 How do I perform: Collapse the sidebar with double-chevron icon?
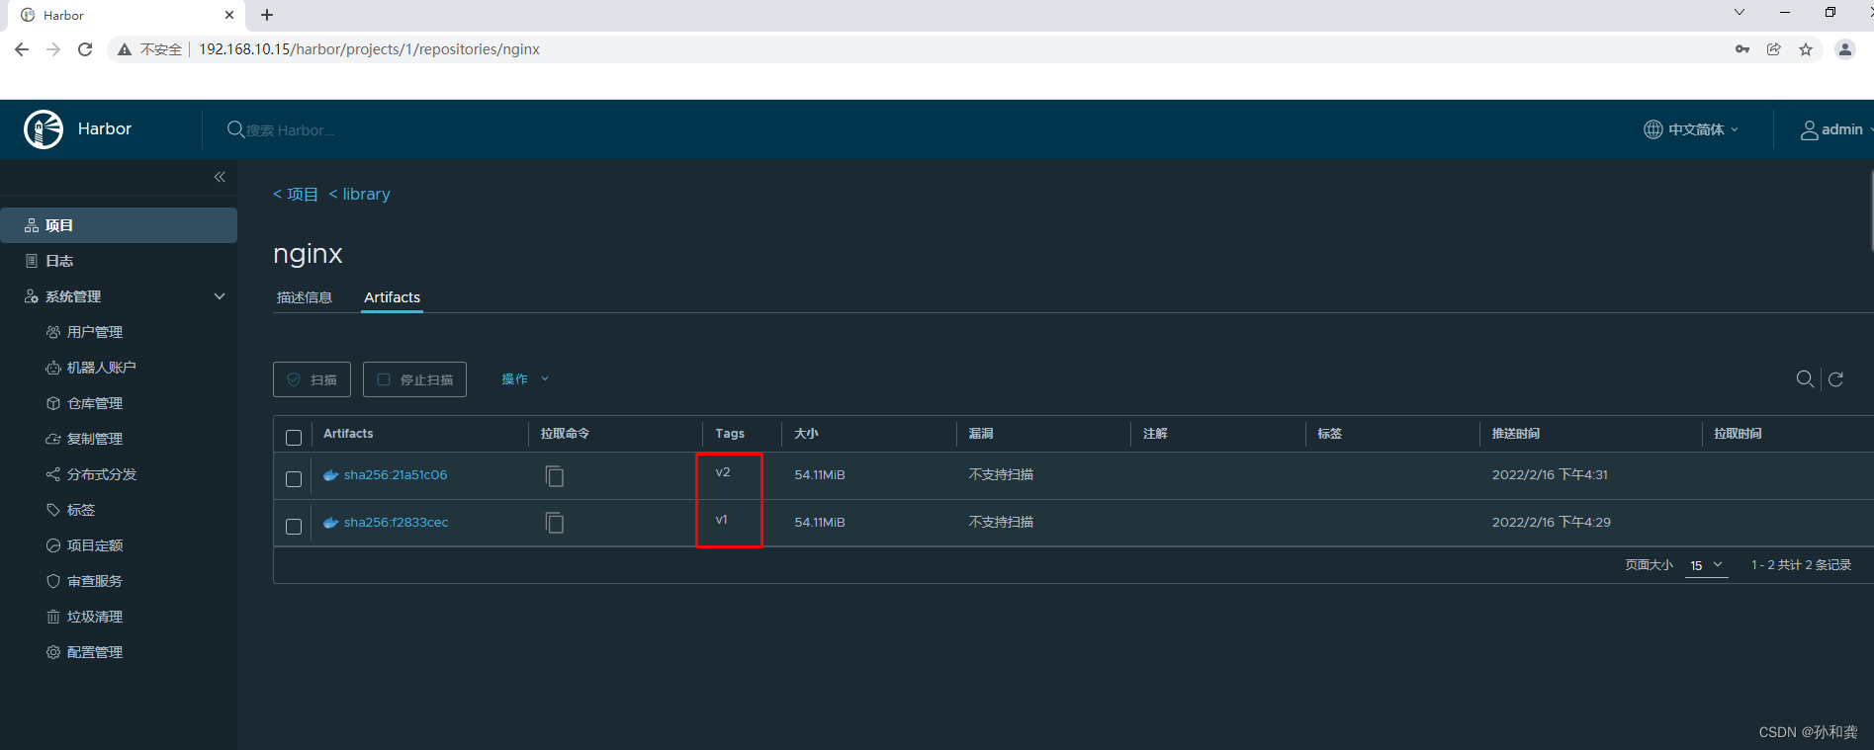tap(220, 177)
